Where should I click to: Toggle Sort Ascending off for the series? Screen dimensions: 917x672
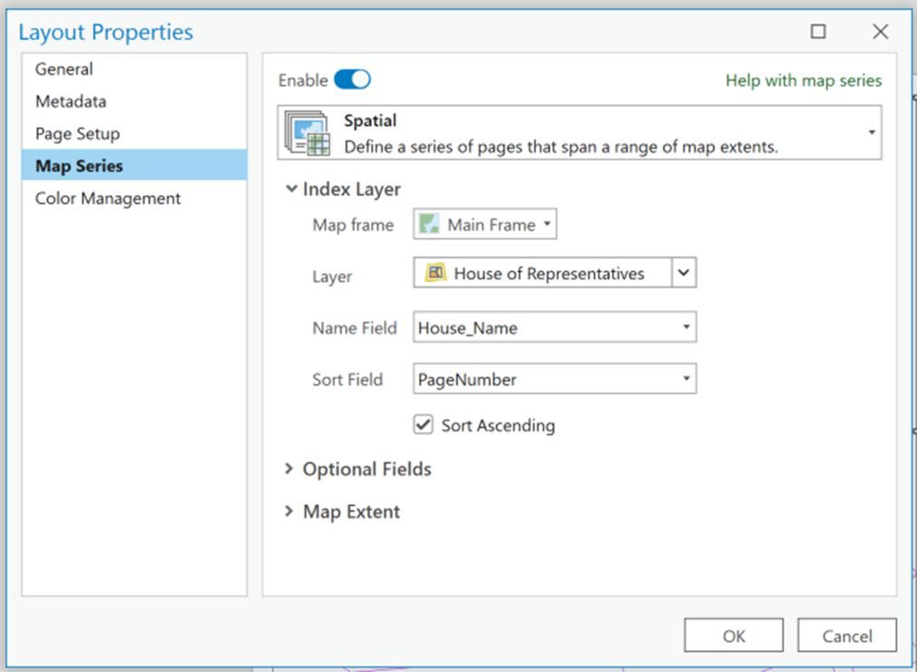422,424
